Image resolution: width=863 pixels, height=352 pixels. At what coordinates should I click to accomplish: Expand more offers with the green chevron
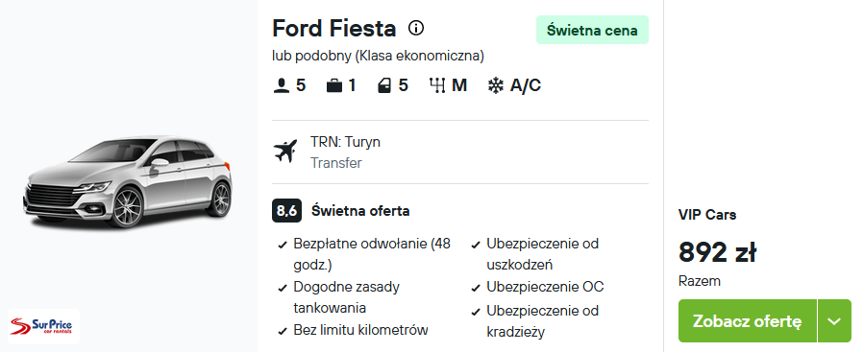point(834,320)
